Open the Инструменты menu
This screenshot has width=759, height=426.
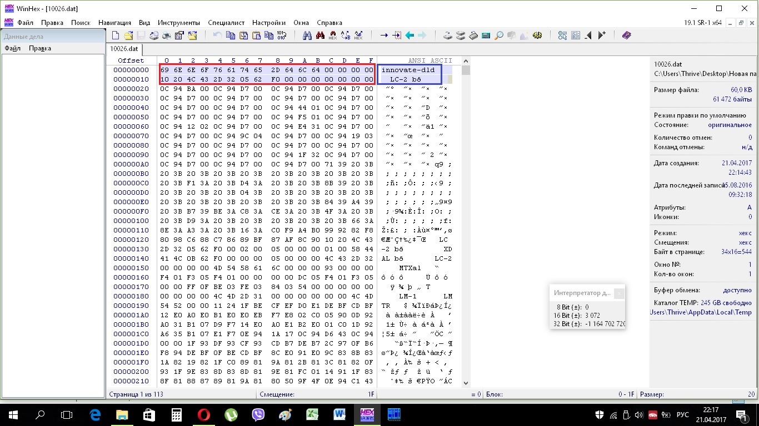178,23
